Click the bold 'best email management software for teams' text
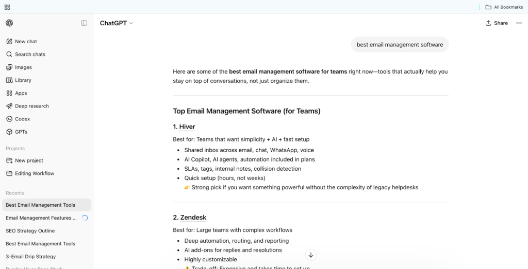Image resolution: width=528 pixels, height=269 pixels. point(288,71)
